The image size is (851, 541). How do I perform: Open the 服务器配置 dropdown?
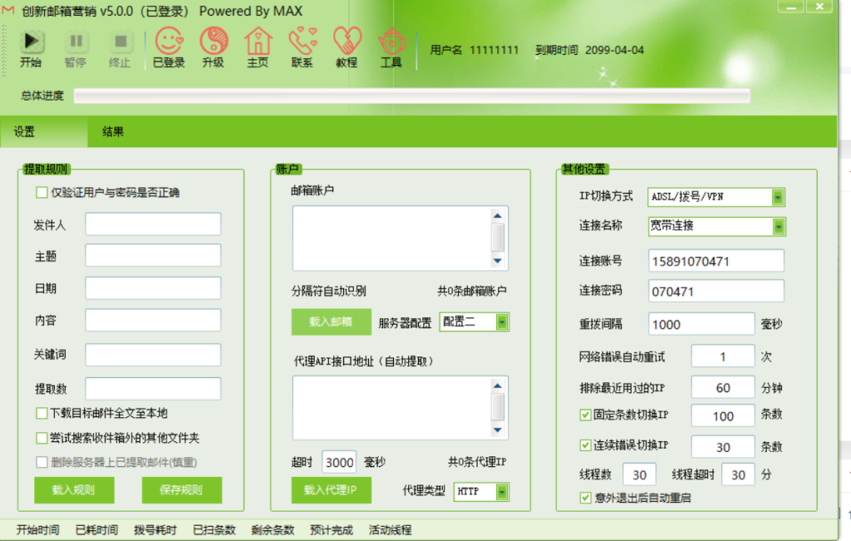[x=502, y=322]
